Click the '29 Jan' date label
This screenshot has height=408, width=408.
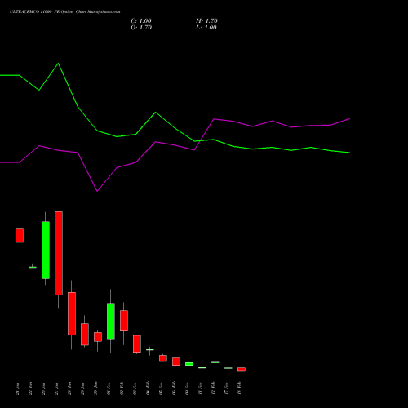[x=83, y=388]
